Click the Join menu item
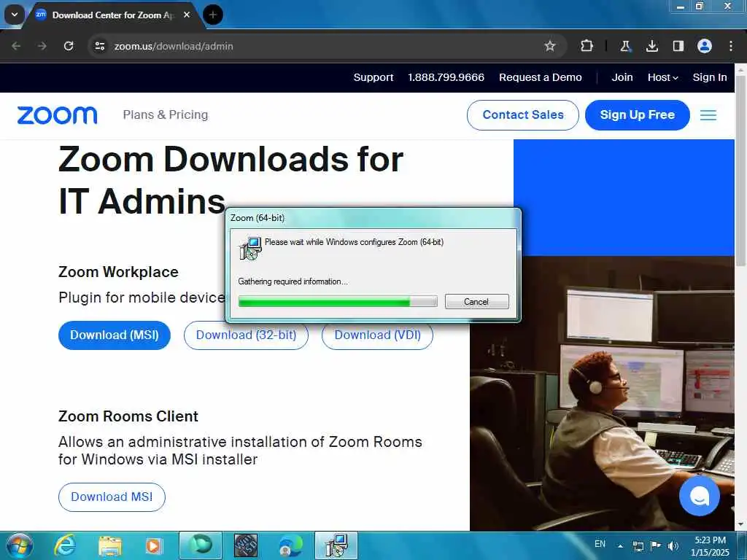The image size is (747, 560). tap(622, 77)
